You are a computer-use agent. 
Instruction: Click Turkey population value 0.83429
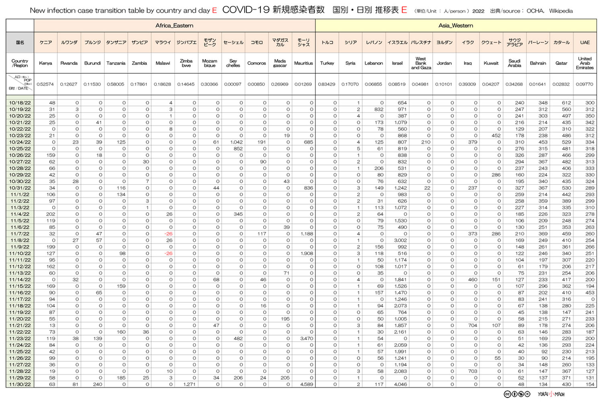[327, 84]
